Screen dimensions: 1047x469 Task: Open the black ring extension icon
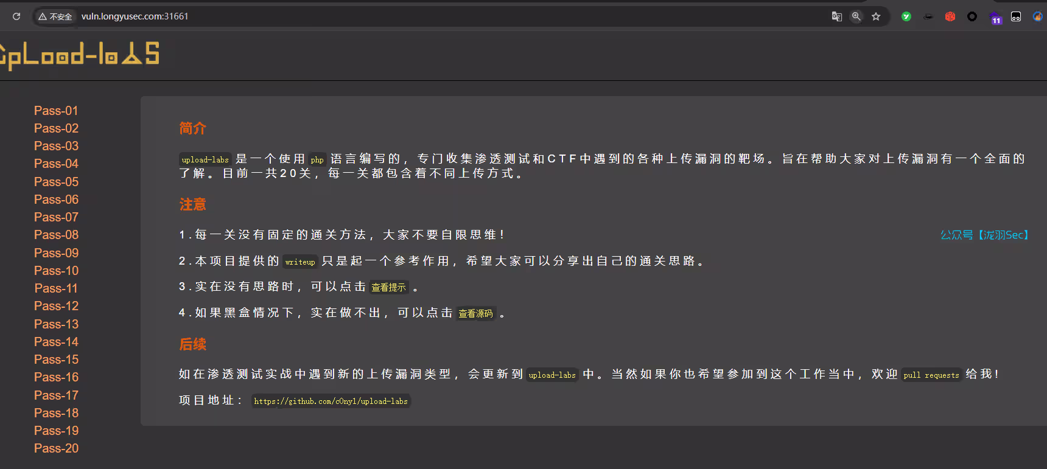(x=972, y=16)
